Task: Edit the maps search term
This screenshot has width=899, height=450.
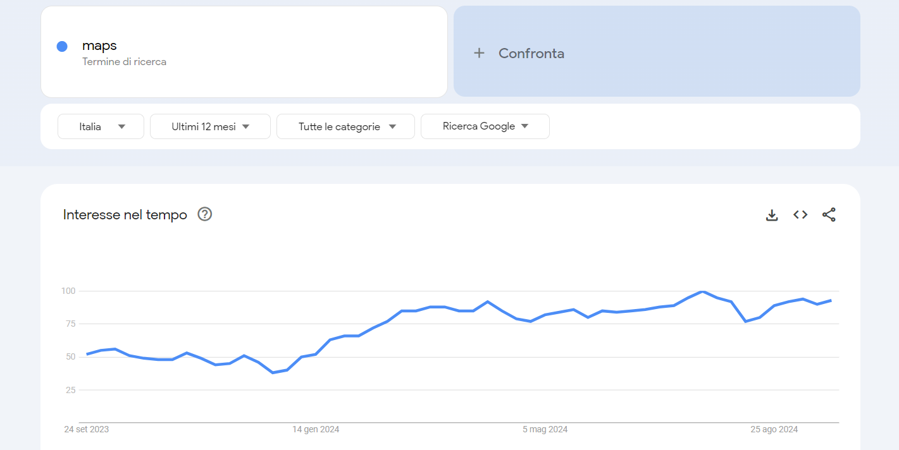Action: (99, 46)
